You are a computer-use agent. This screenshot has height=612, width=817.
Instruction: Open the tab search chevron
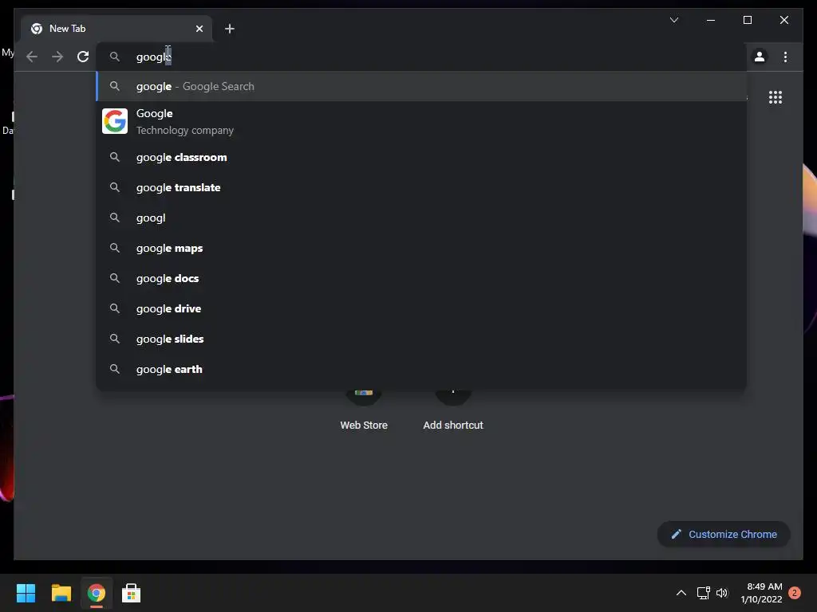[x=673, y=20]
